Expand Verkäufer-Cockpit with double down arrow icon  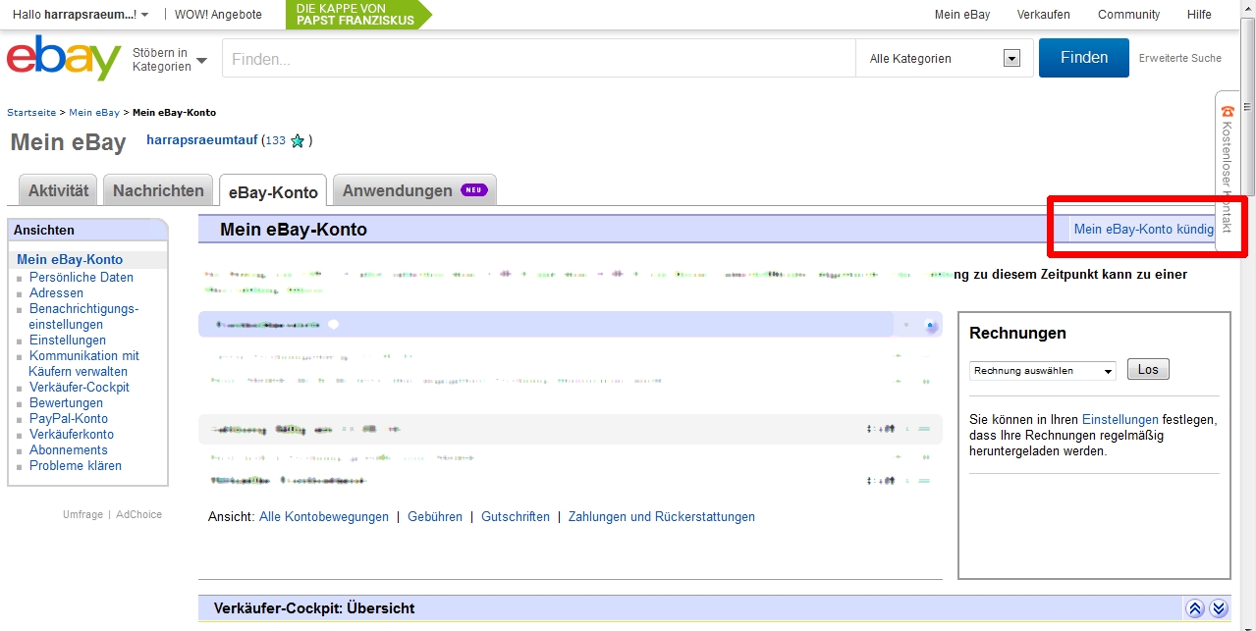pyautogui.click(x=1219, y=608)
